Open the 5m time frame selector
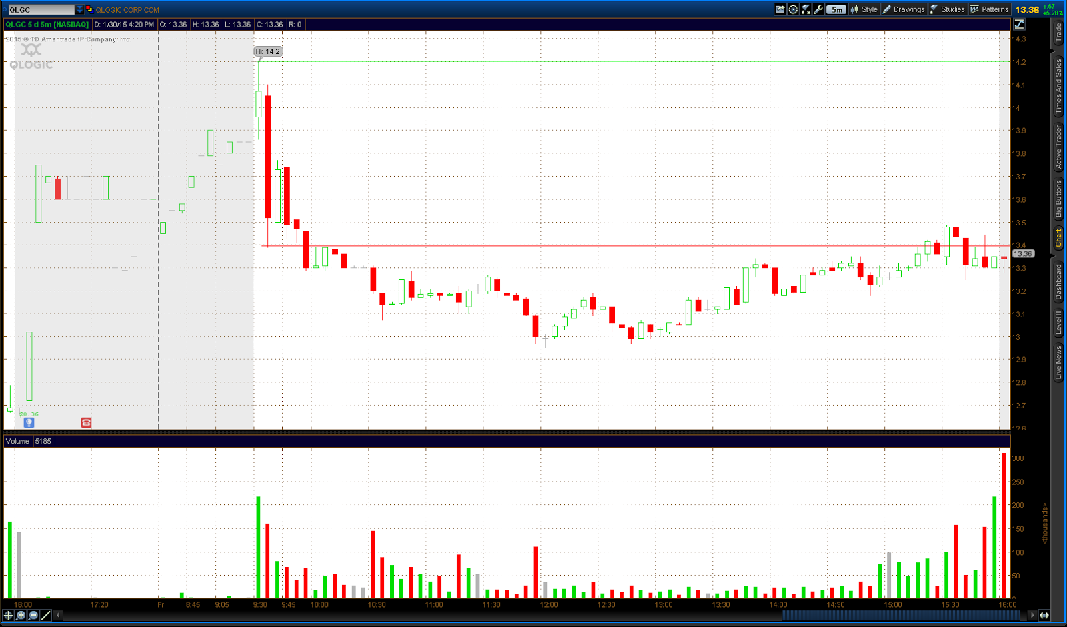The width and height of the screenshot is (1067, 627). [x=836, y=9]
